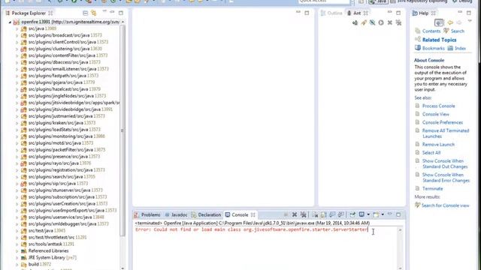The width and height of the screenshot is (481, 270).
Task: Minimize the Console view panel
Action: coord(390,214)
